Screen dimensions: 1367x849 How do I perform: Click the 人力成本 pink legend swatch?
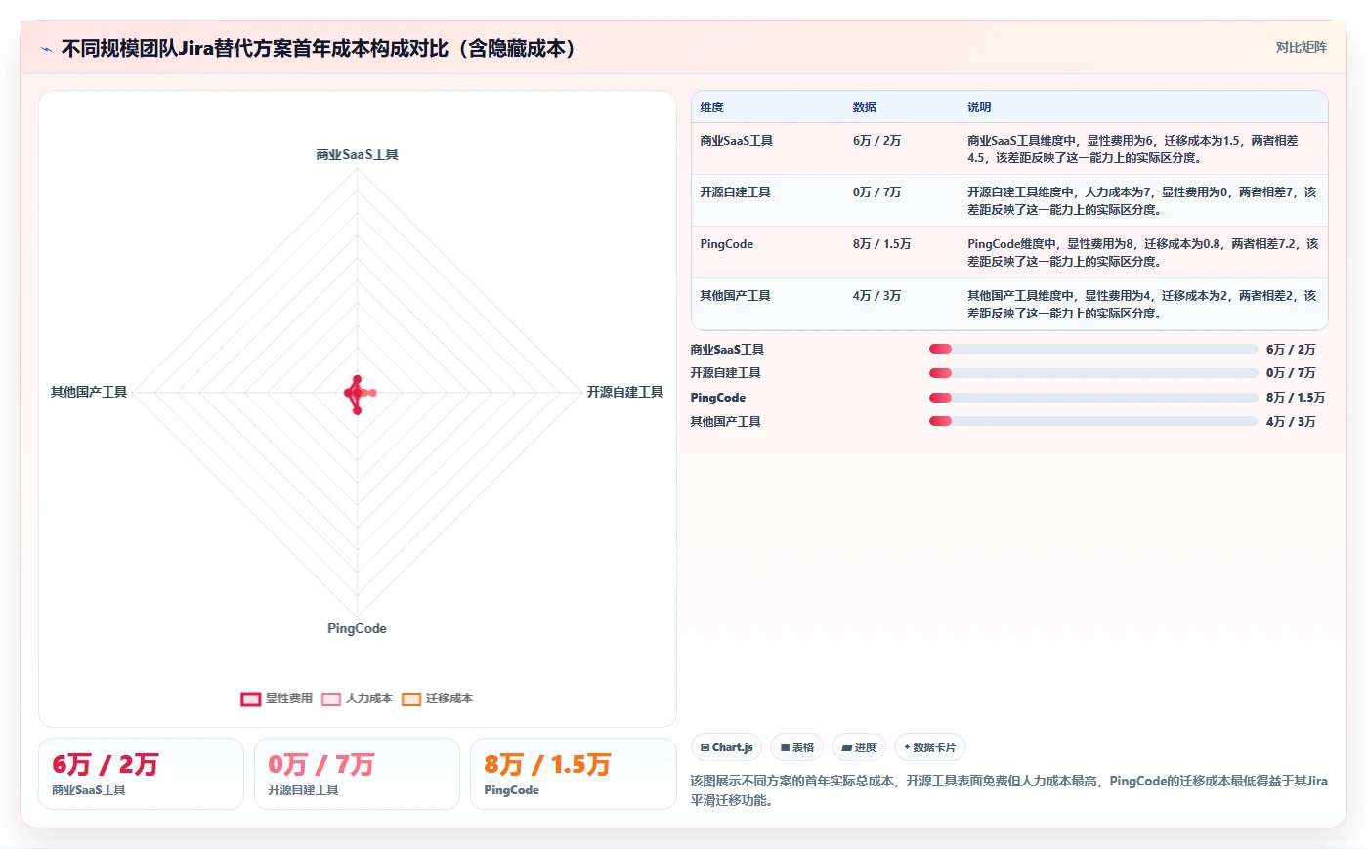[331, 699]
